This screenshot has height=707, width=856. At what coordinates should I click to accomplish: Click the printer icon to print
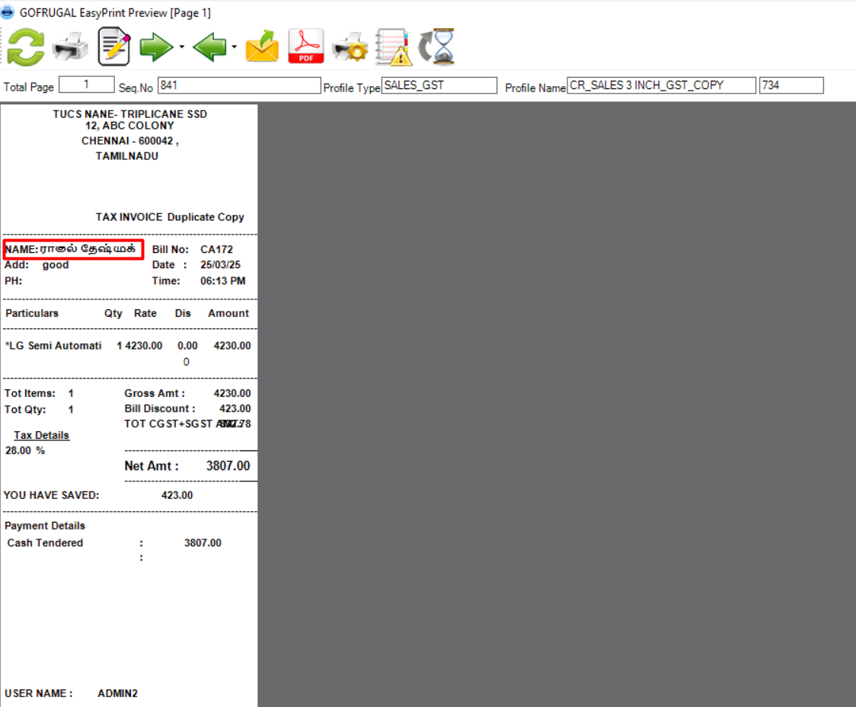pyautogui.click(x=70, y=47)
